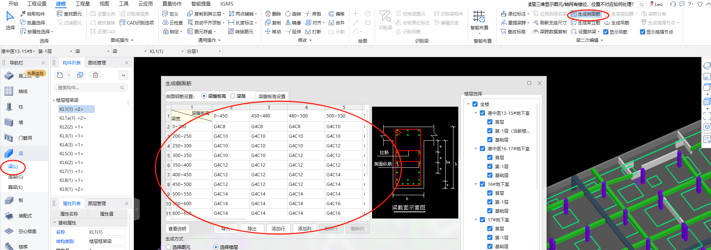Screen dimensions: 711x250
Task: Toggle 全楼 checkbox in floor selection
Action: [x=475, y=104]
